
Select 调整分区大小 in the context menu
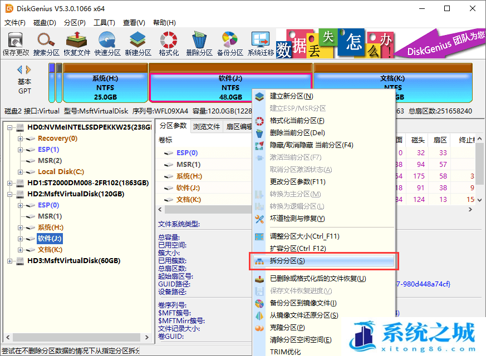[x=304, y=236]
